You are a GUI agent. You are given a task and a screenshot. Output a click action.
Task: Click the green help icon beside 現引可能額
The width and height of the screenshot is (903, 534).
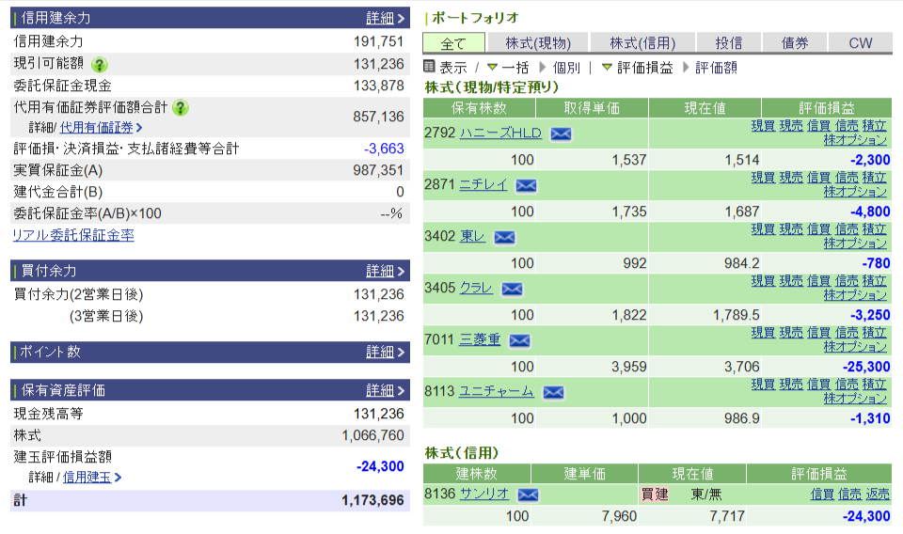click(99, 65)
